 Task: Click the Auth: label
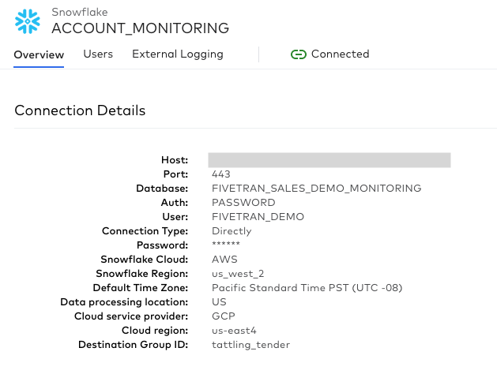coord(175,203)
